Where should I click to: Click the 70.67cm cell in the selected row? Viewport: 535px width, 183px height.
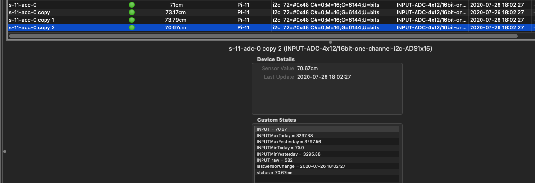tap(176, 27)
